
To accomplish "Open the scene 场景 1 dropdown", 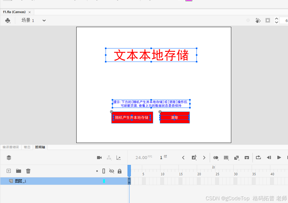I will 44,20.
